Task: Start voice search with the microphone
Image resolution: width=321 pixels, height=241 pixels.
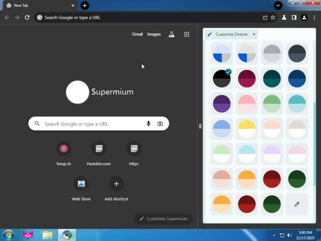Action: (x=149, y=124)
